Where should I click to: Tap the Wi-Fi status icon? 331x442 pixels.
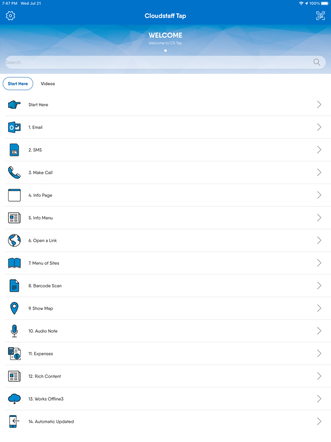point(301,3)
